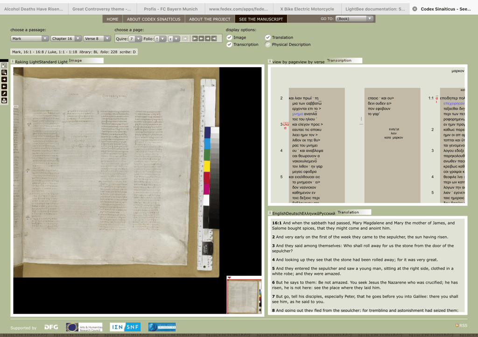Open the Quire number dropdown
This screenshot has height=337, width=478.
[135, 39]
